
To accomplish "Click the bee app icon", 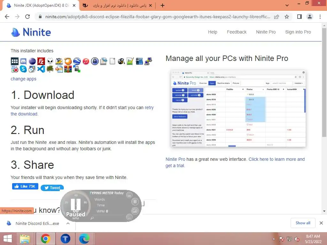I will (121, 61).
